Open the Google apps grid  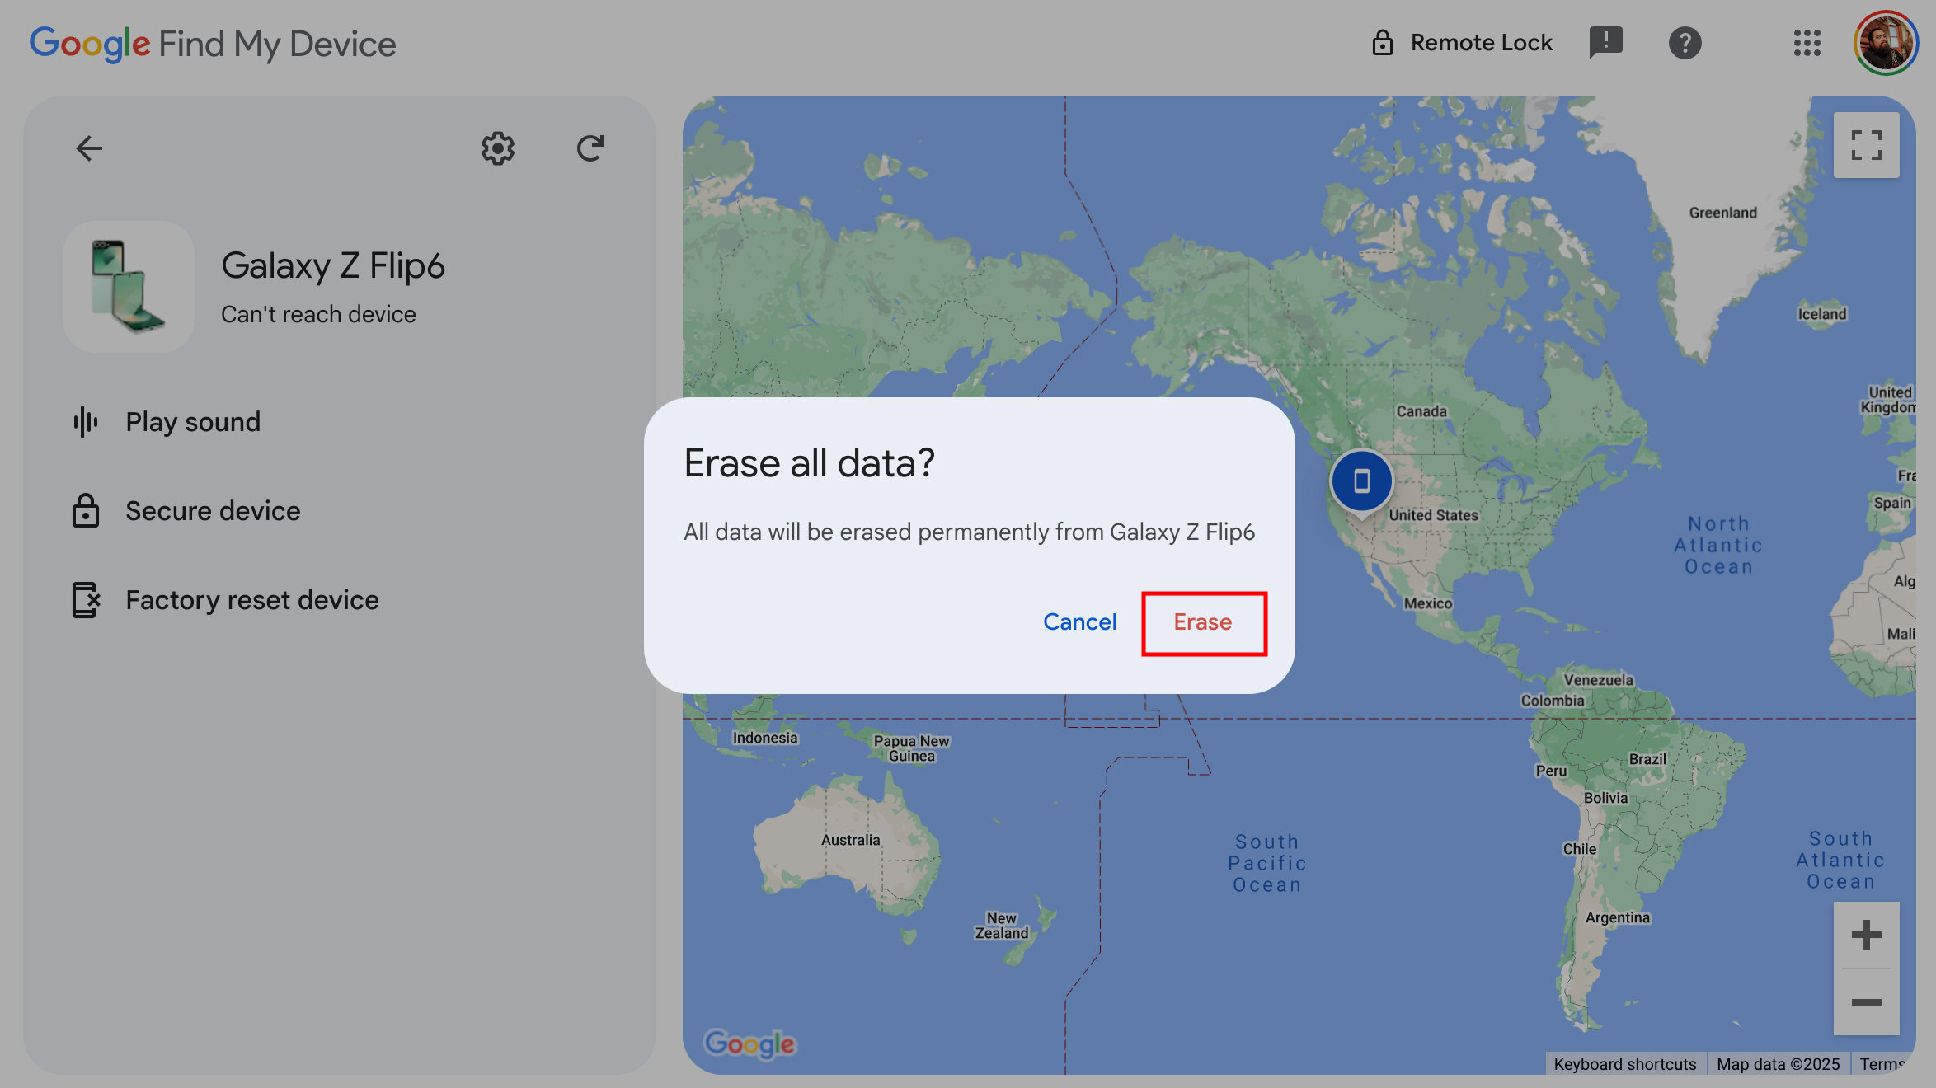point(1807,43)
